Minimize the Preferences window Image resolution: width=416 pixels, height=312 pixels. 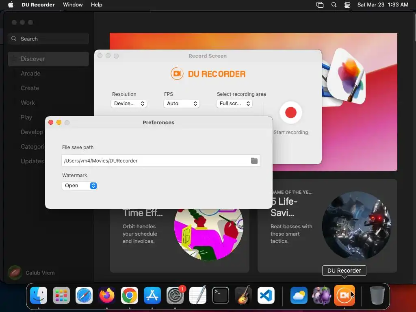(59, 122)
